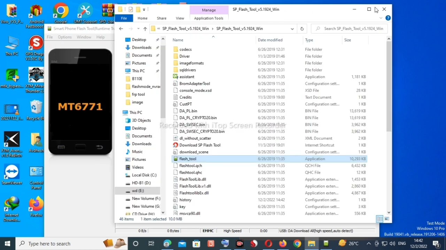The width and height of the screenshot is (446, 250).
Task: Click the file list vertical scrollbar
Action: (389, 87)
